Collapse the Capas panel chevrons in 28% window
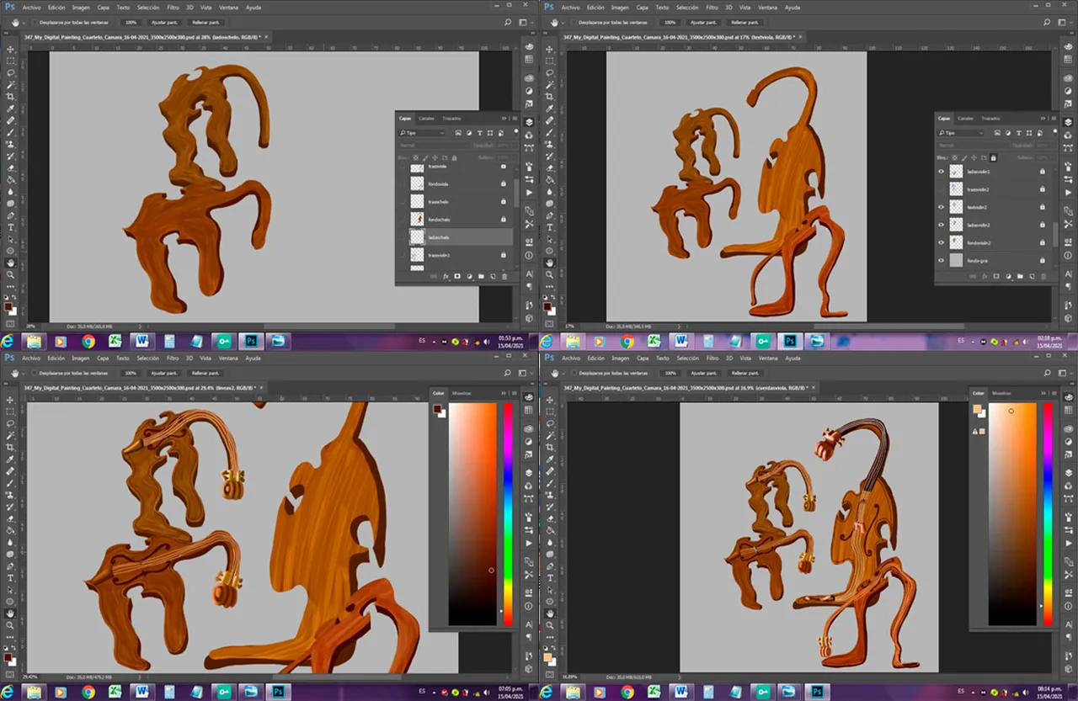Screen dimensions: 1078x701 (x=503, y=119)
